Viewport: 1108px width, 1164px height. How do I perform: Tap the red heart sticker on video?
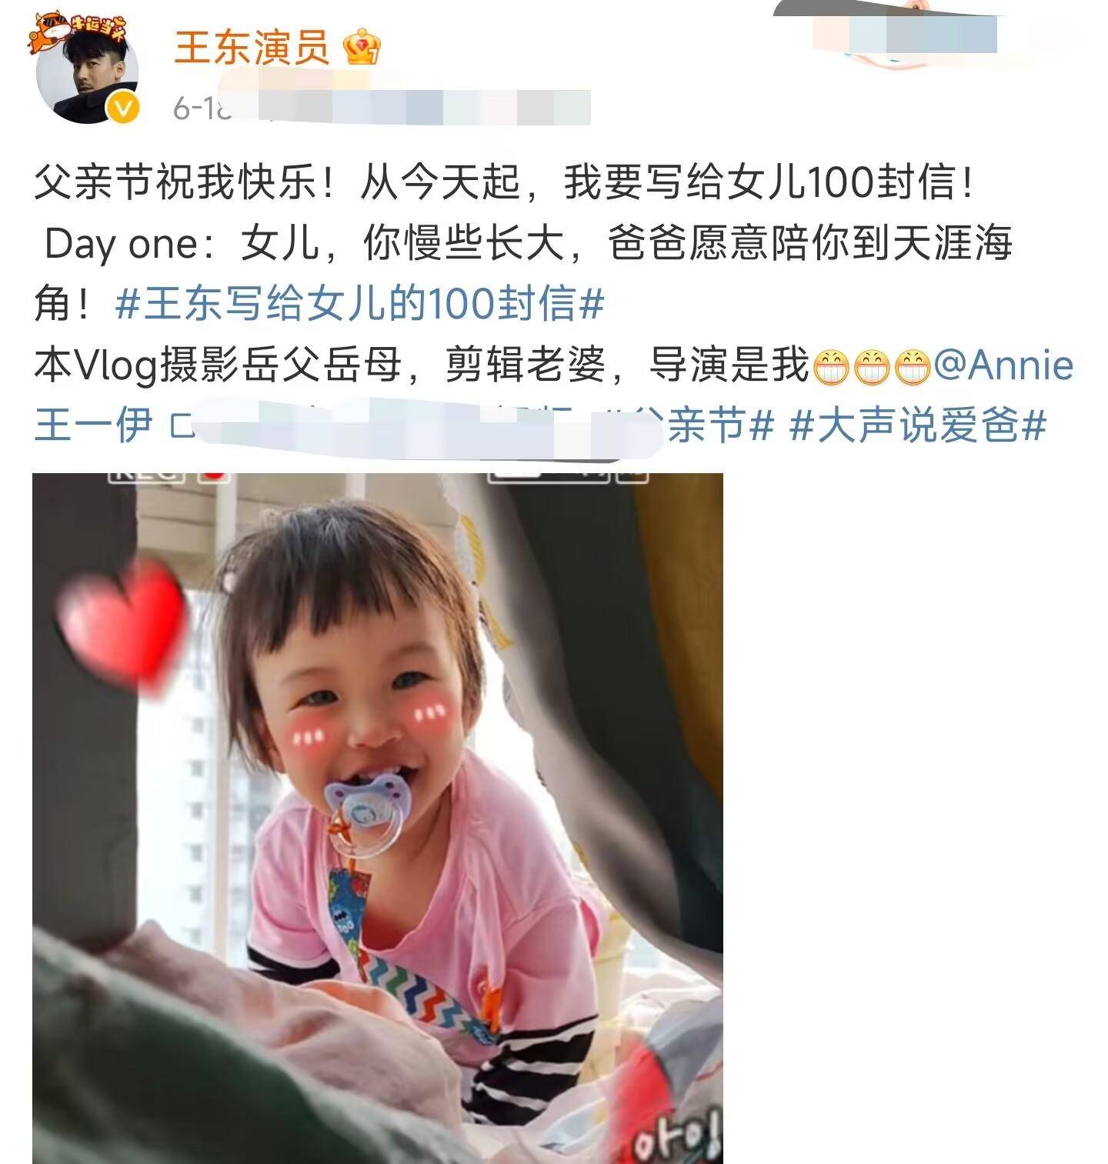click(x=123, y=625)
